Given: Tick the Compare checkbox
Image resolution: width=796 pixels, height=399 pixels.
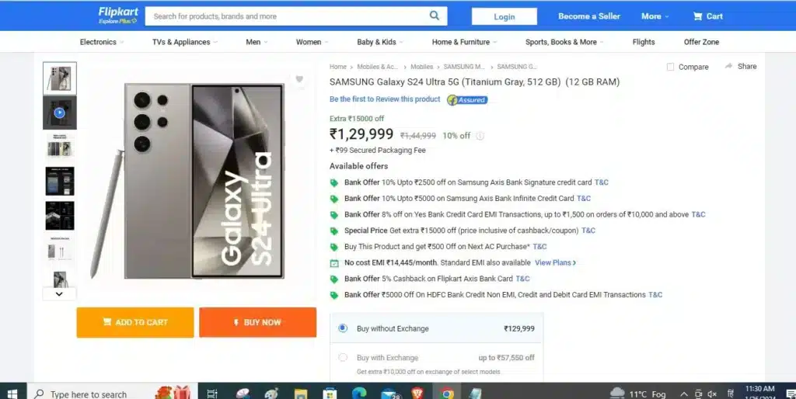Looking at the screenshot, I should click(670, 67).
